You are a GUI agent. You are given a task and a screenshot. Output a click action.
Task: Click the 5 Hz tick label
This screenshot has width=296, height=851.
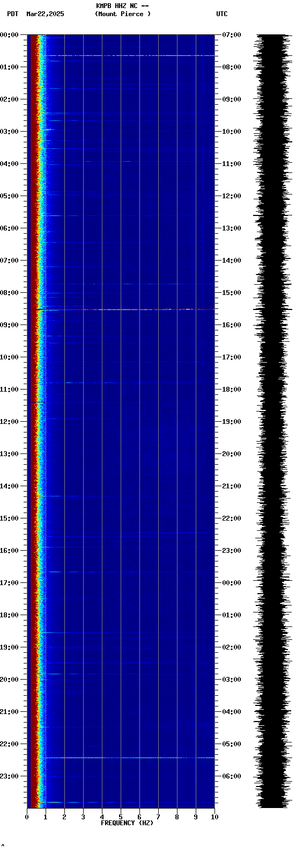coord(121,817)
